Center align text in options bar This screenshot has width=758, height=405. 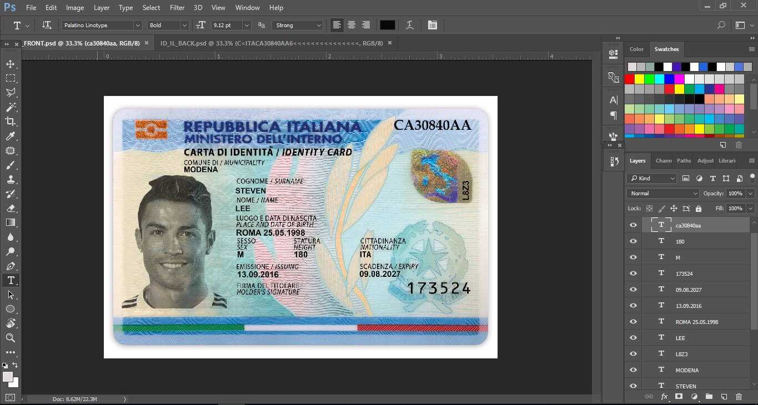[351, 25]
